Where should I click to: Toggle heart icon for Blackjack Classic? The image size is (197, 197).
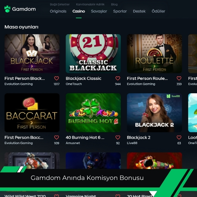[x=118, y=78]
